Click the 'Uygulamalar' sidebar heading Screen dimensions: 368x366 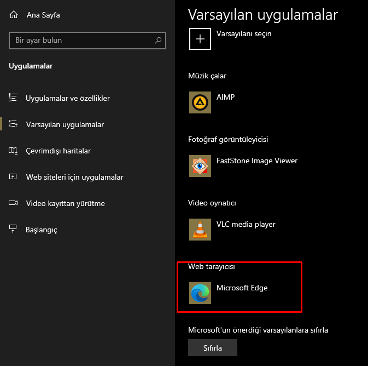pyautogui.click(x=31, y=66)
